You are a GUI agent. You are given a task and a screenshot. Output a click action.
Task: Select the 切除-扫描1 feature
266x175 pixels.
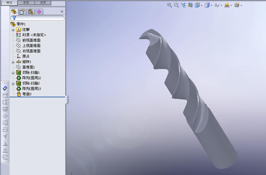pos(28,73)
